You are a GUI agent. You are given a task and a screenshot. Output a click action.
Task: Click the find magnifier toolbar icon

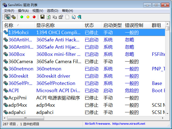point(73,17)
